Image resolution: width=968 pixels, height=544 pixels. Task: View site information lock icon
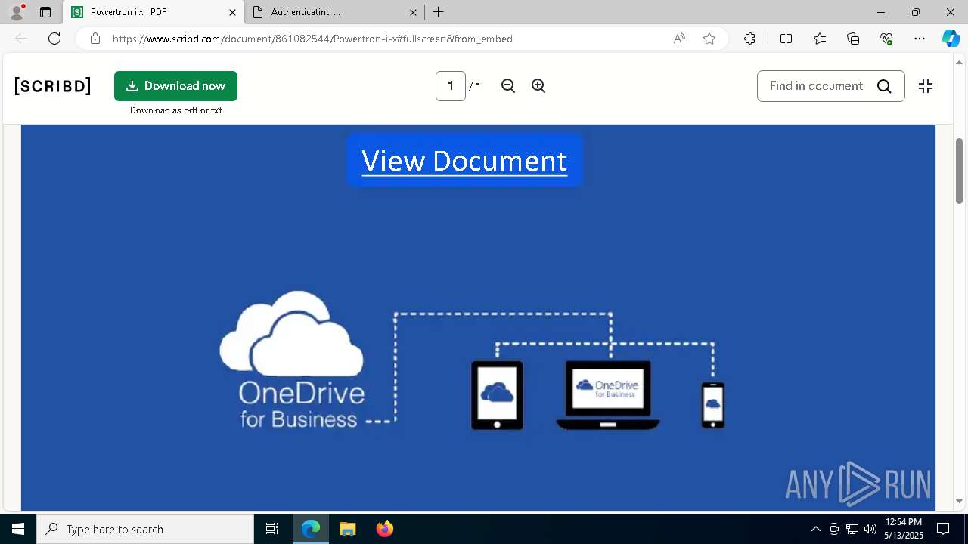tap(95, 39)
